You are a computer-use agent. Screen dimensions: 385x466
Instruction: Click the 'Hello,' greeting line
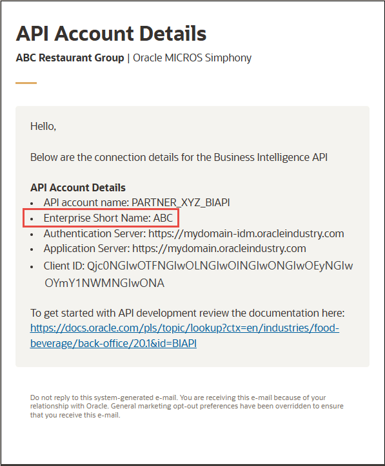pyautogui.click(x=43, y=126)
